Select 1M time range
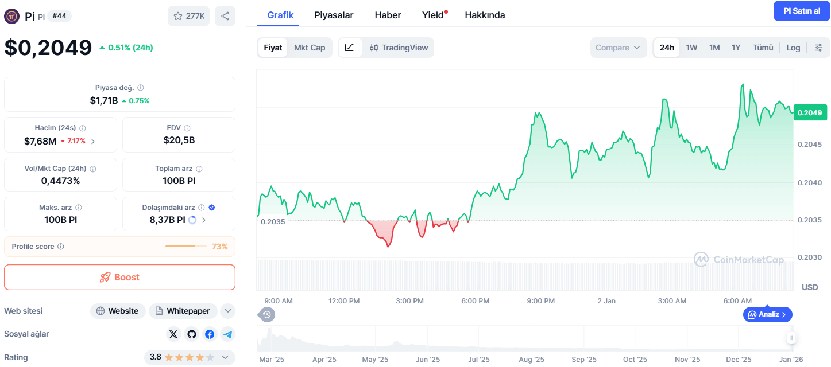Image resolution: width=831 pixels, height=367 pixels. (x=714, y=48)
